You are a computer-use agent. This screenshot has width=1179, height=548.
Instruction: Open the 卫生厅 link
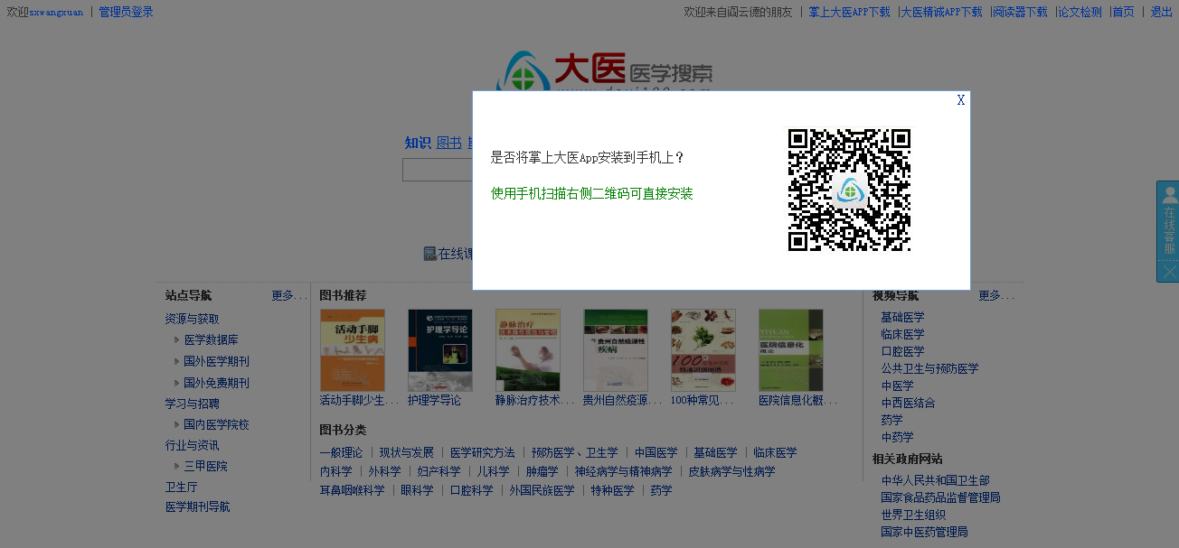tap(181, 487)
